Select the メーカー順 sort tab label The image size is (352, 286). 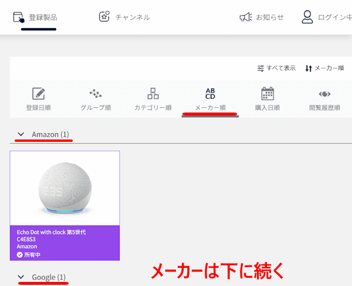point(210,108)
